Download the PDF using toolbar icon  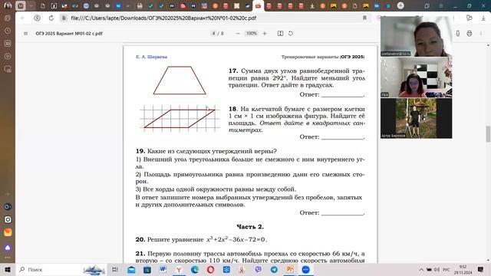(458, 34)
